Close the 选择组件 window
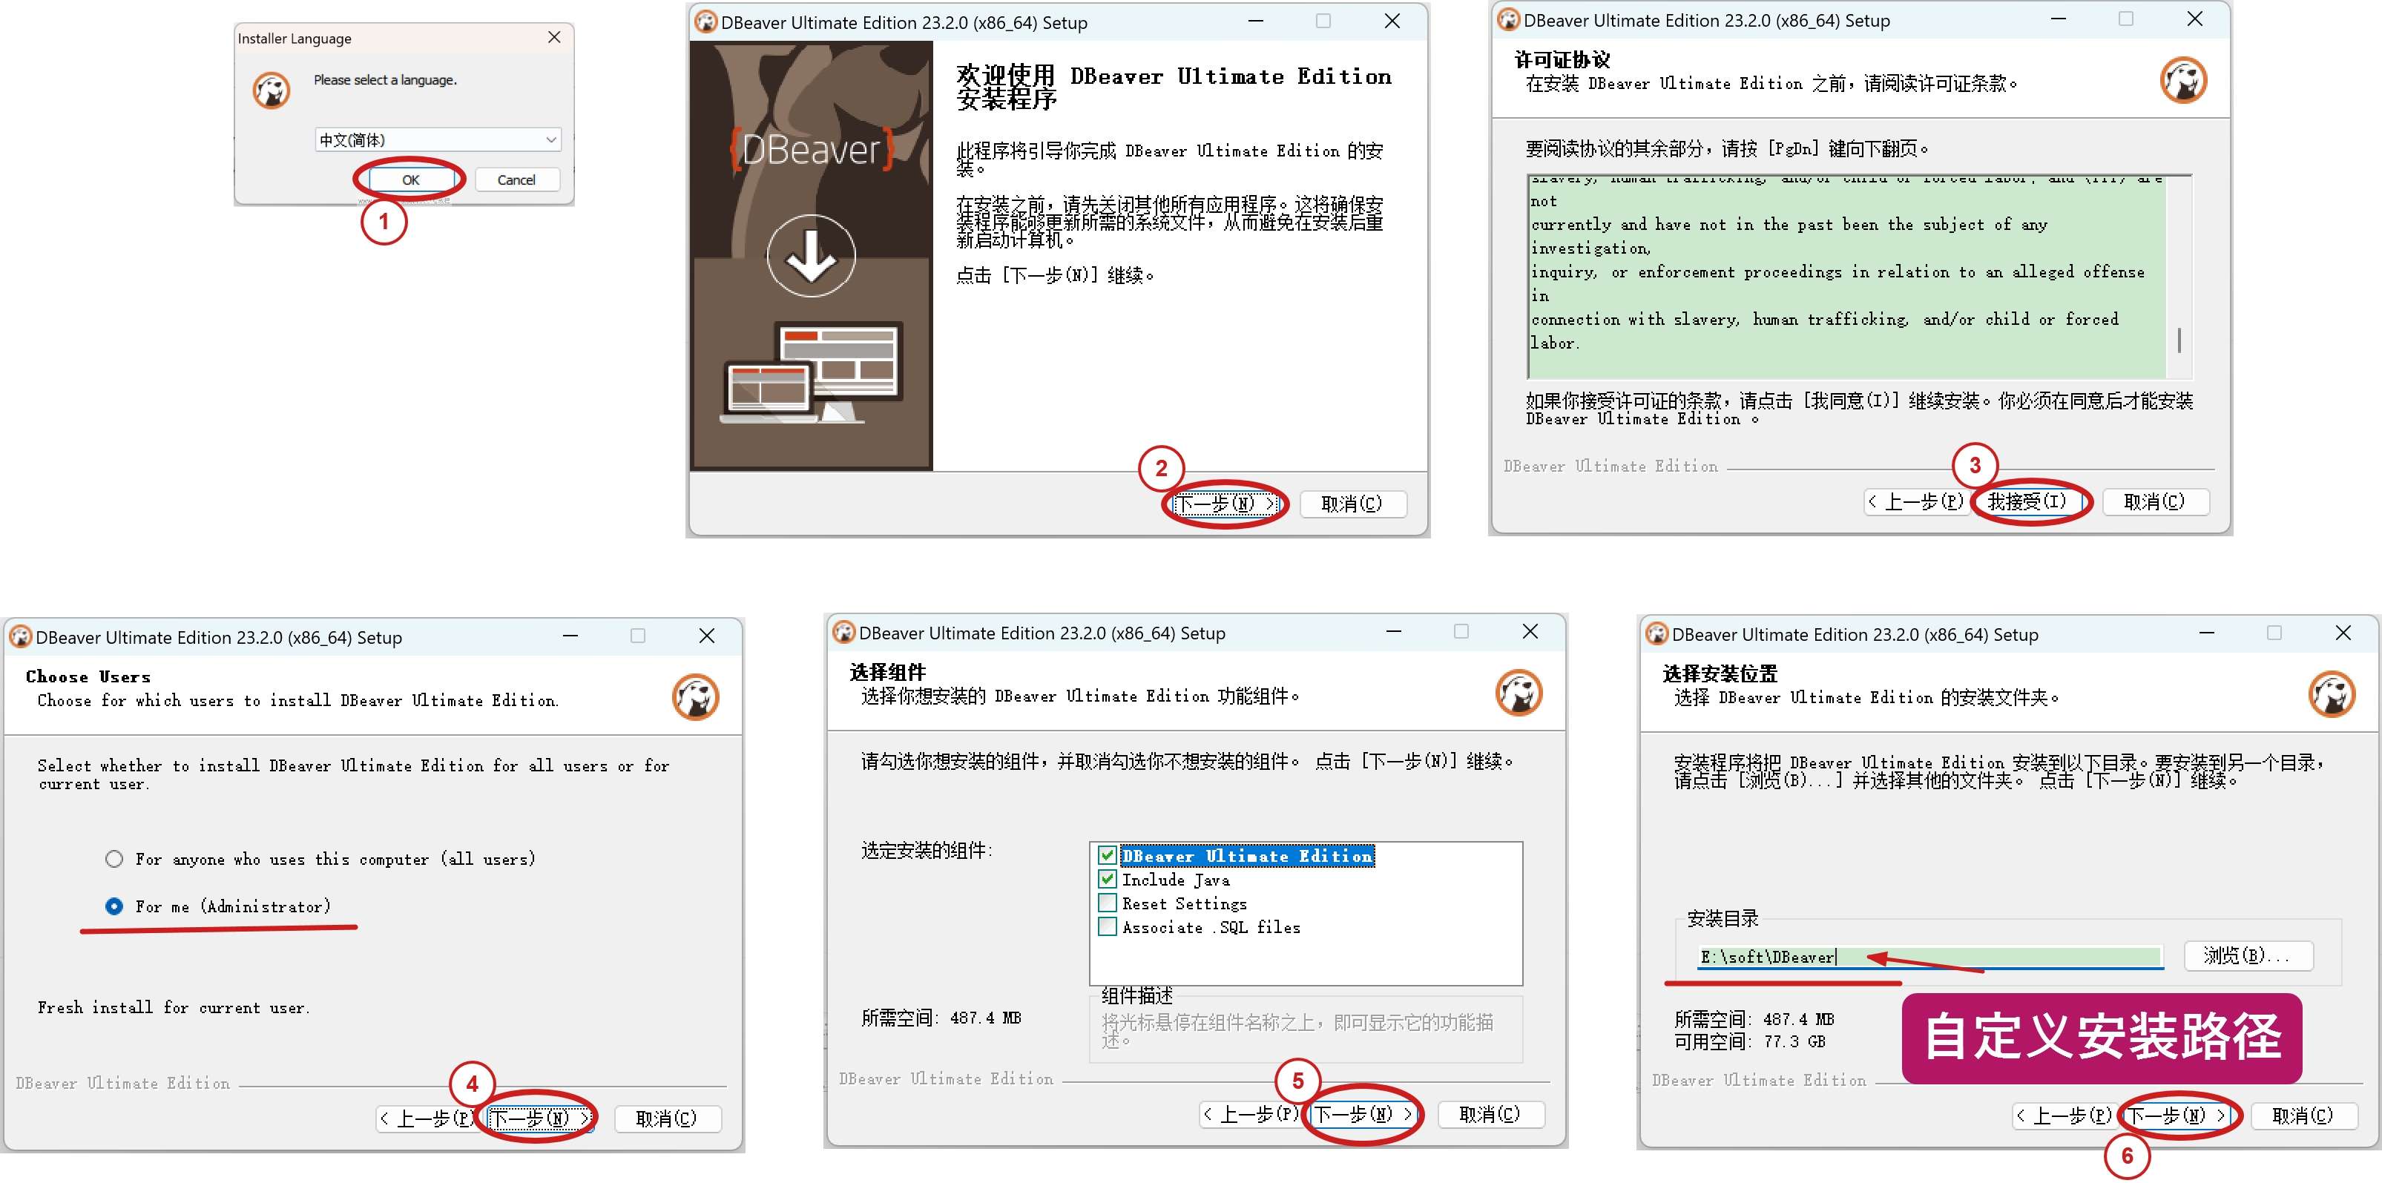The height and width of the screenshot is (1183, 2382). (x=1530, y=631)
